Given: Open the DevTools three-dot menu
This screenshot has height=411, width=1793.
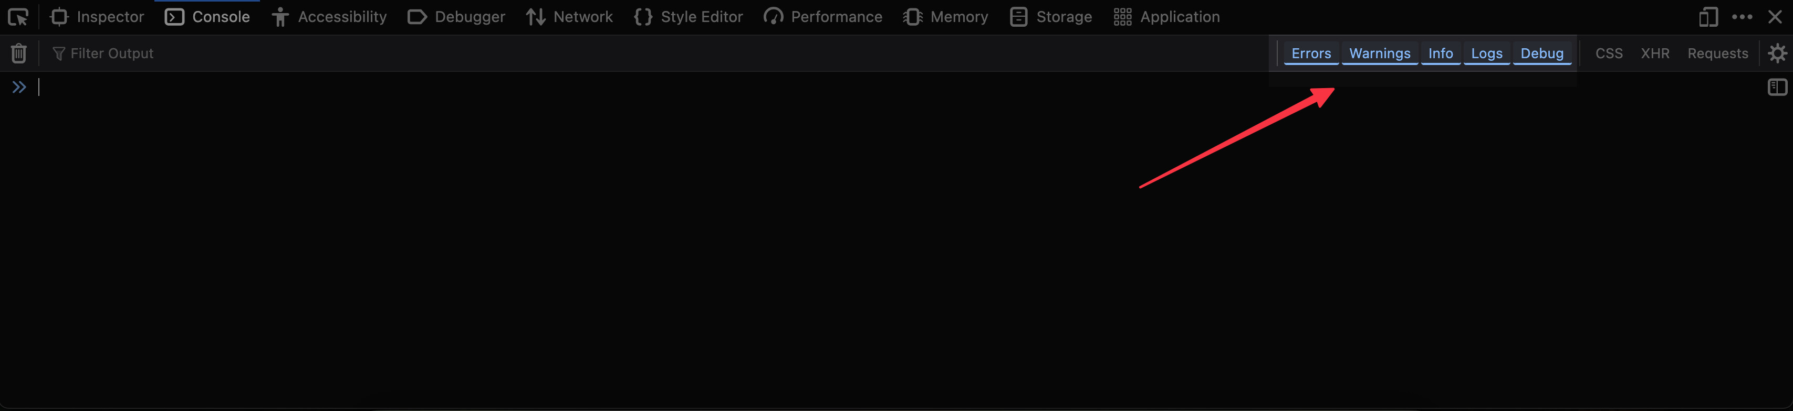Looking at the screenshot, I should click(1742, 17).
